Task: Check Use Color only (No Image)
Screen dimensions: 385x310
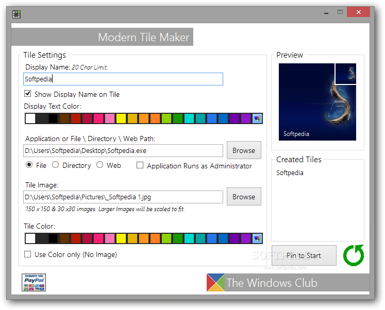Action: click(27, 254)
